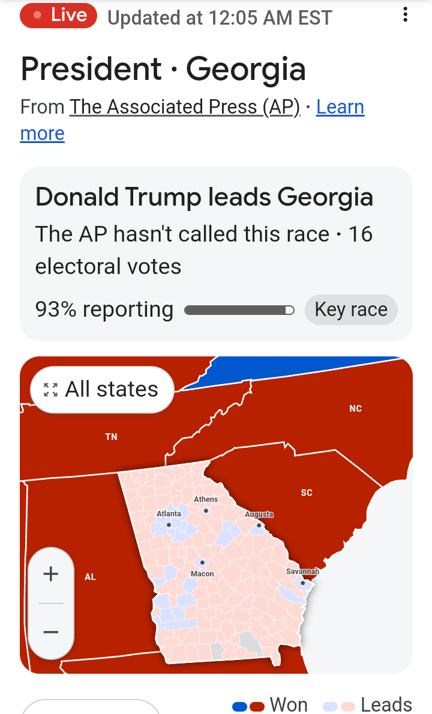This screenshot has height=714, width=432.
Task: Tap the red Live badge
Action: [x=58, y=16]
